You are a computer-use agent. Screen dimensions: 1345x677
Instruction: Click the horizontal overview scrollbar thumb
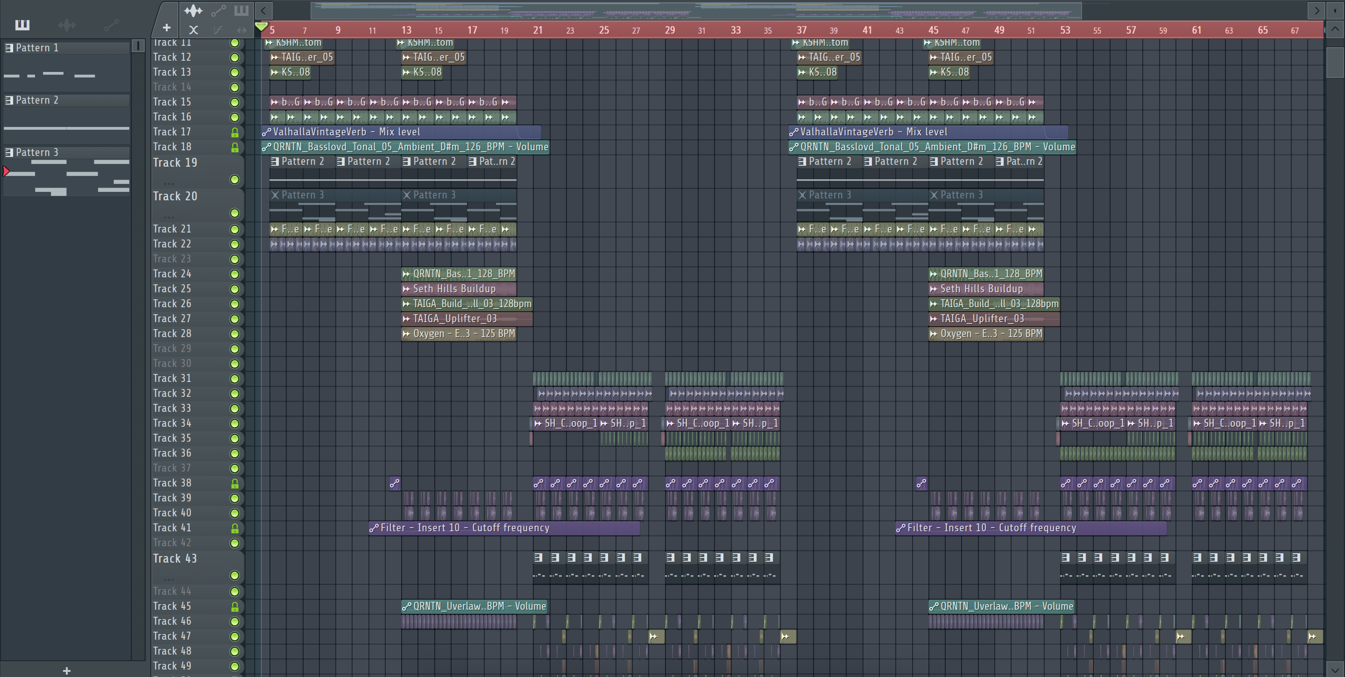pyautogui.click(x=696, y=10)
